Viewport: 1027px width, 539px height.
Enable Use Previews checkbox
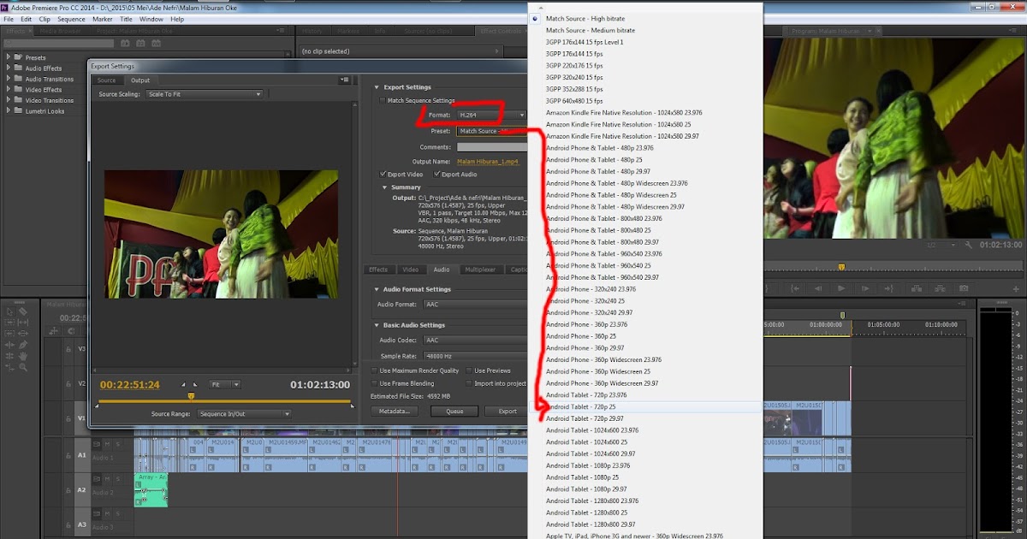pyautogui.click(x=469, y=370)
